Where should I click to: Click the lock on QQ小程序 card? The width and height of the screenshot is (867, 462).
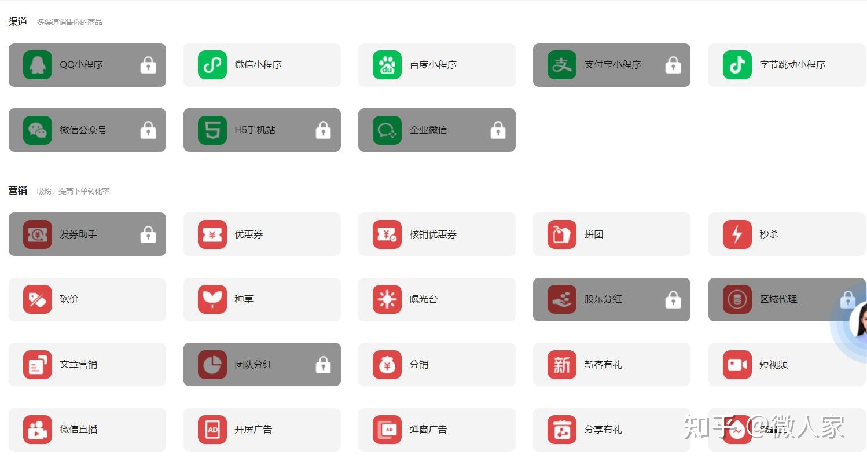point(148,65)
